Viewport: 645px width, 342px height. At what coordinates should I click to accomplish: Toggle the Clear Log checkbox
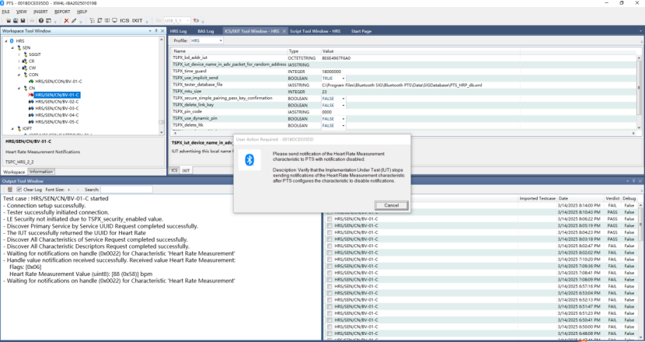pos(19,190)
